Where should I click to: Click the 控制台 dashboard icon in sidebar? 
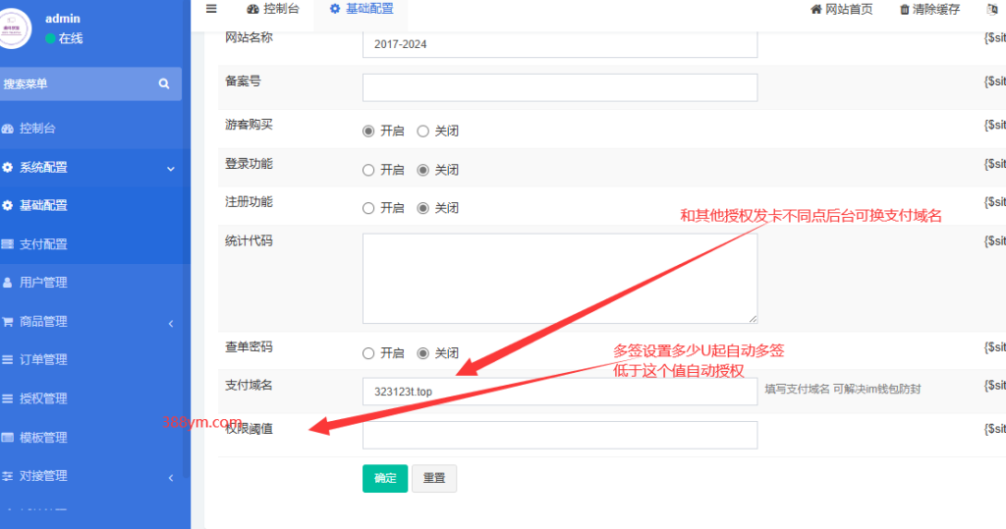coord(8,129)
